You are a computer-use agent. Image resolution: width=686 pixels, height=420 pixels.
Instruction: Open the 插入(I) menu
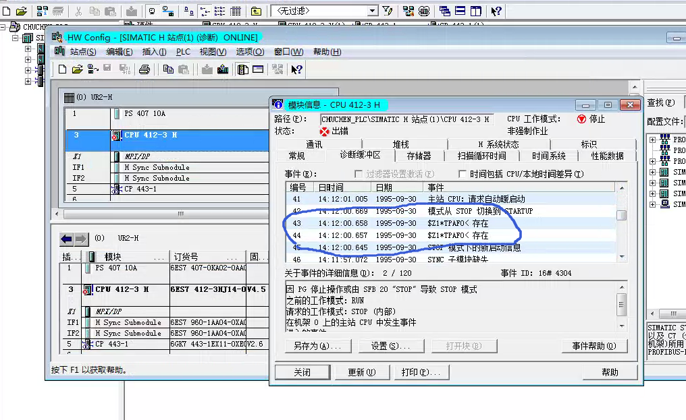[x=155, y=52]
